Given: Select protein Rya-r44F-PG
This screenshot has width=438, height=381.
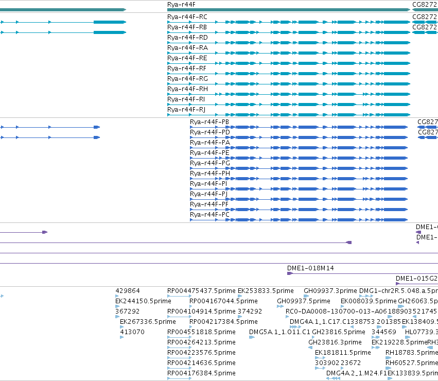Looking at the screenshot, I should (210, 163).
